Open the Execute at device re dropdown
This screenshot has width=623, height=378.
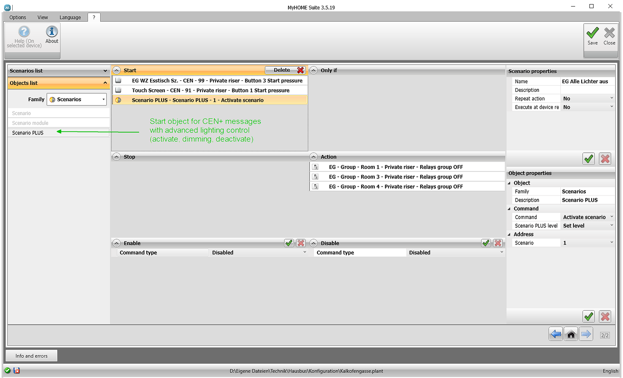612,107
